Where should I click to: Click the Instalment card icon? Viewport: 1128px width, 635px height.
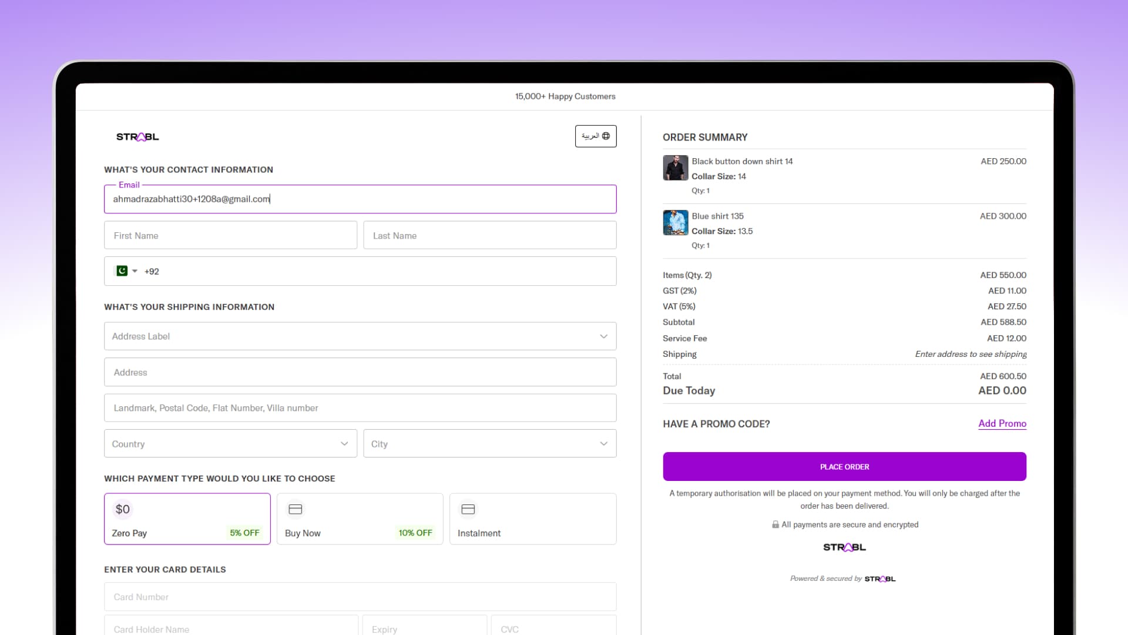pos(468,509)
